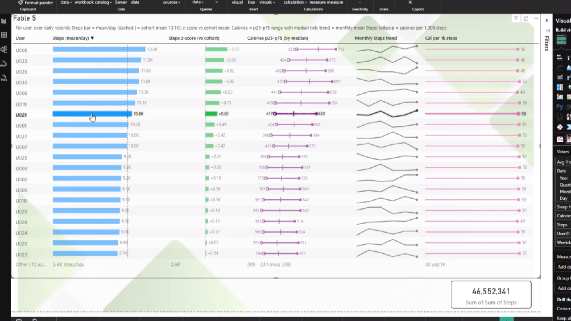The width and height of the screenshot is (571, 321).
Task: Open Model view in left sidebar
Action: pyautogui.click(x=4, y=49)
